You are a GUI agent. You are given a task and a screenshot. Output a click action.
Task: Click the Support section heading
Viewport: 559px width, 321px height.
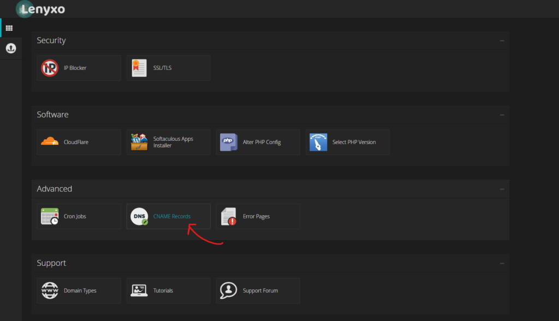click(x=51, y=263)
